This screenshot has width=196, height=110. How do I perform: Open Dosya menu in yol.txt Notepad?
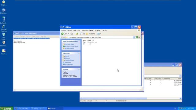click(16, 36)
